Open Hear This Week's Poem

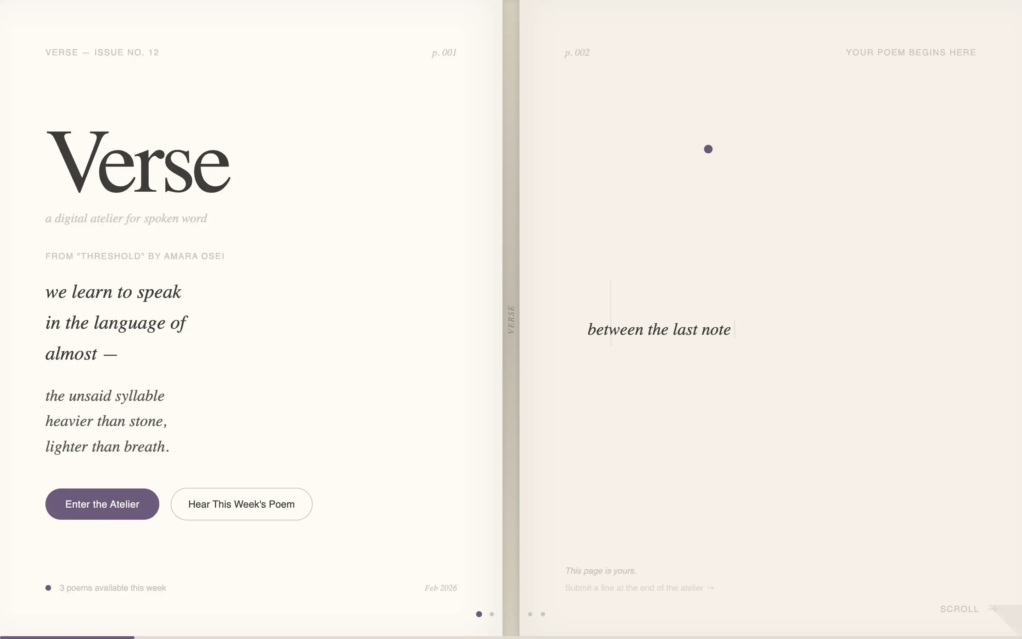tap(242, 504)
